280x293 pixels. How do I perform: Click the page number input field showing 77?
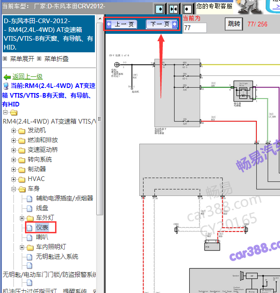coord(195,28)
